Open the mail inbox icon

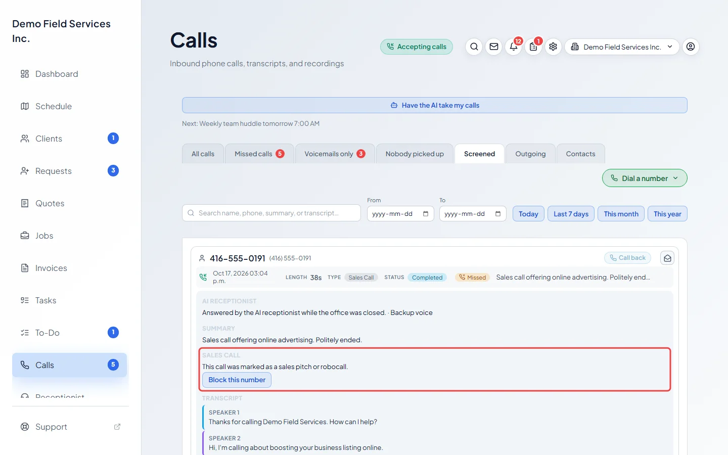(x=494, y=47)
